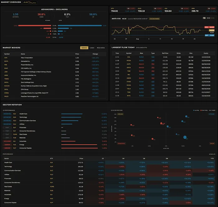Sort the performance table by 6M column
This screenshot has width=218, height=207.
pyautogui.click(x=190, y=159)
